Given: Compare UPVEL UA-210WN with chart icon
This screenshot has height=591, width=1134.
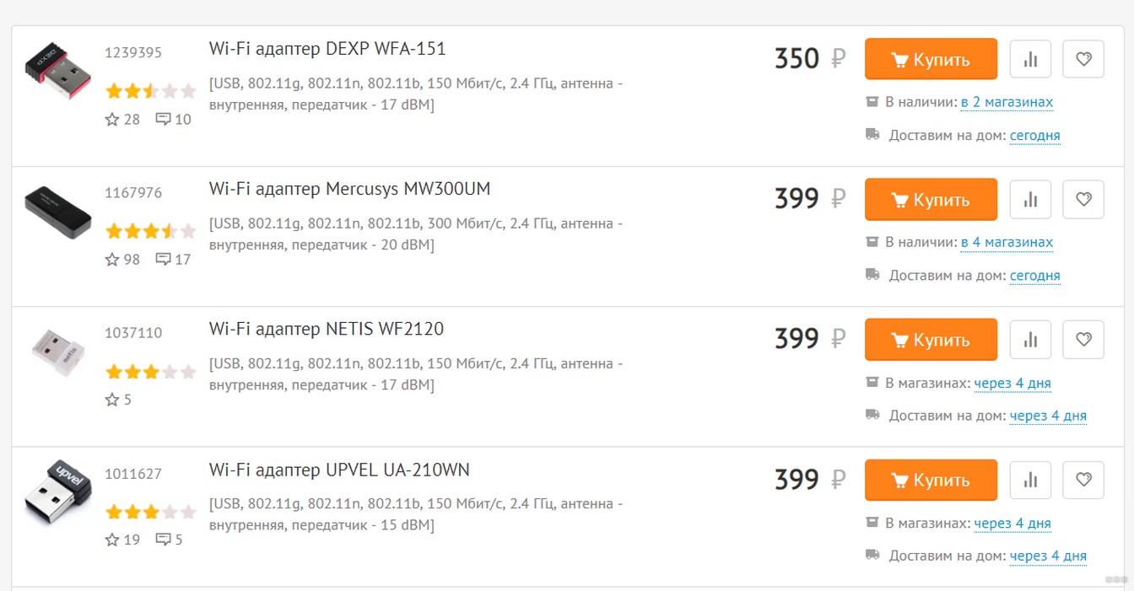Looking at the screenshot, I should point(1030,480).
